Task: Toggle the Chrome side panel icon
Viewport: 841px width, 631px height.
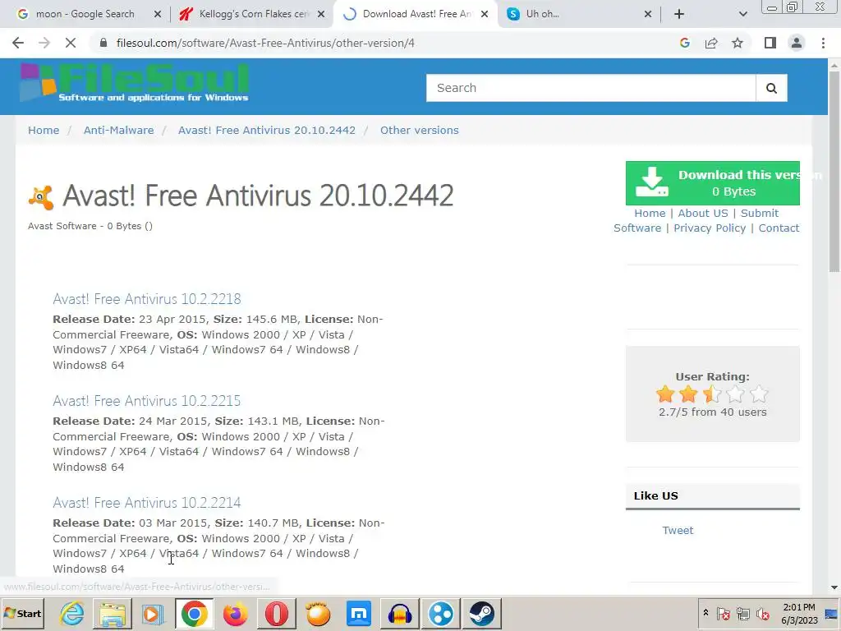Action: click(x=770, y=43)
